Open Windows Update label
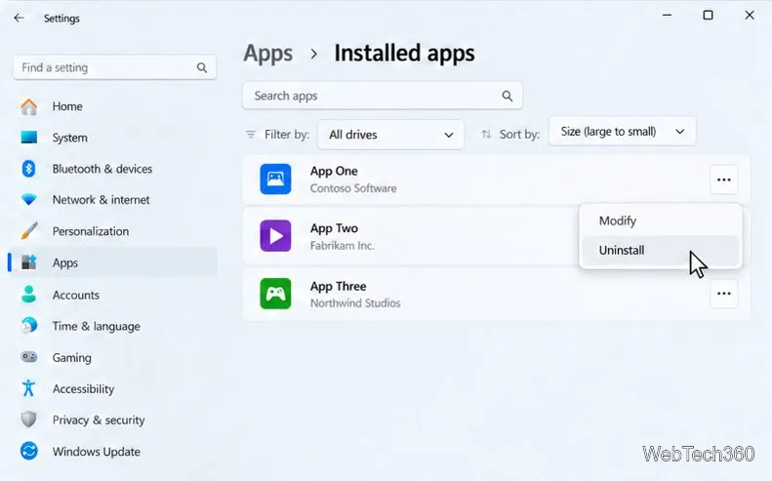 point(96,452)
